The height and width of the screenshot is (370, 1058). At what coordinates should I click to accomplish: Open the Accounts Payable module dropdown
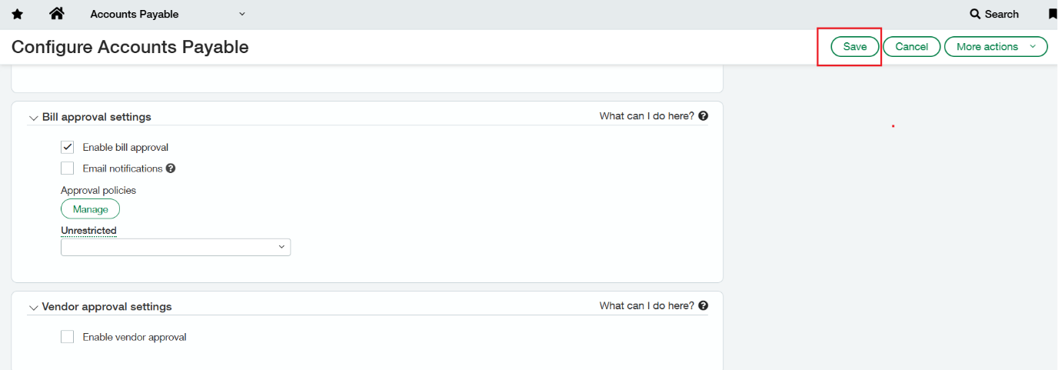pos(242,14)
